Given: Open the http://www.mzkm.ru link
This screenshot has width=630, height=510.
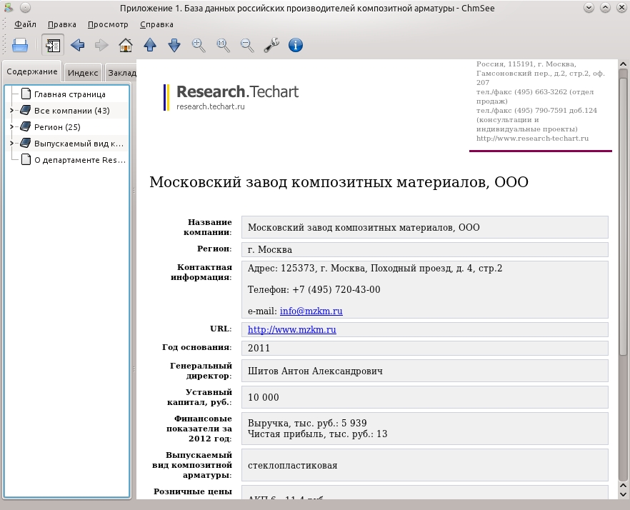Looking at the screenshot, I should (x=291, y=329).
